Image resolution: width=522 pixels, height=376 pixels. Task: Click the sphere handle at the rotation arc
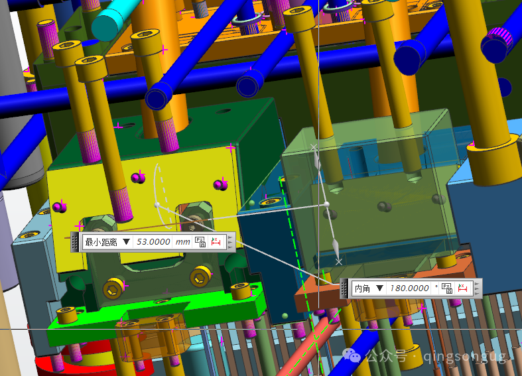coord(157,205)
